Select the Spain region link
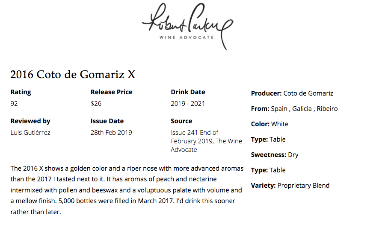Screen dimensions: 370x227 click(x=279, y=109)
